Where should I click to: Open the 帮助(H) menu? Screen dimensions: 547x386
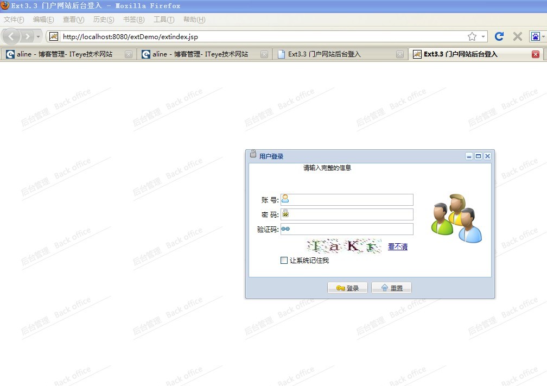[194, 20]
